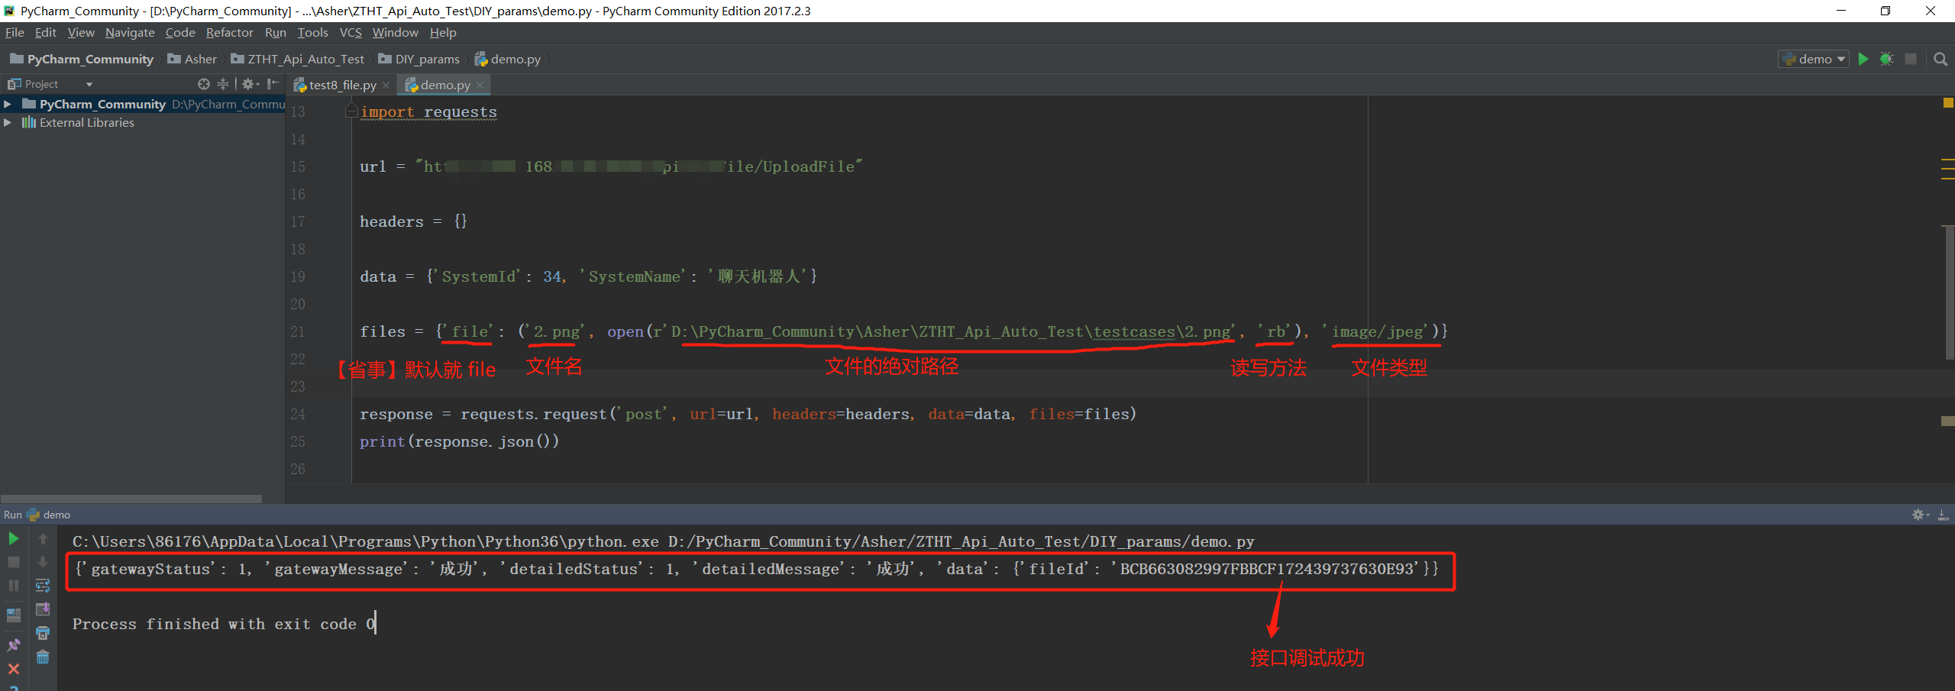Click PyCharm_Community breadcrumb in navigation bar
This screenshot has width=1955, height=691.
pyautogui.click(x=82, y=59)
